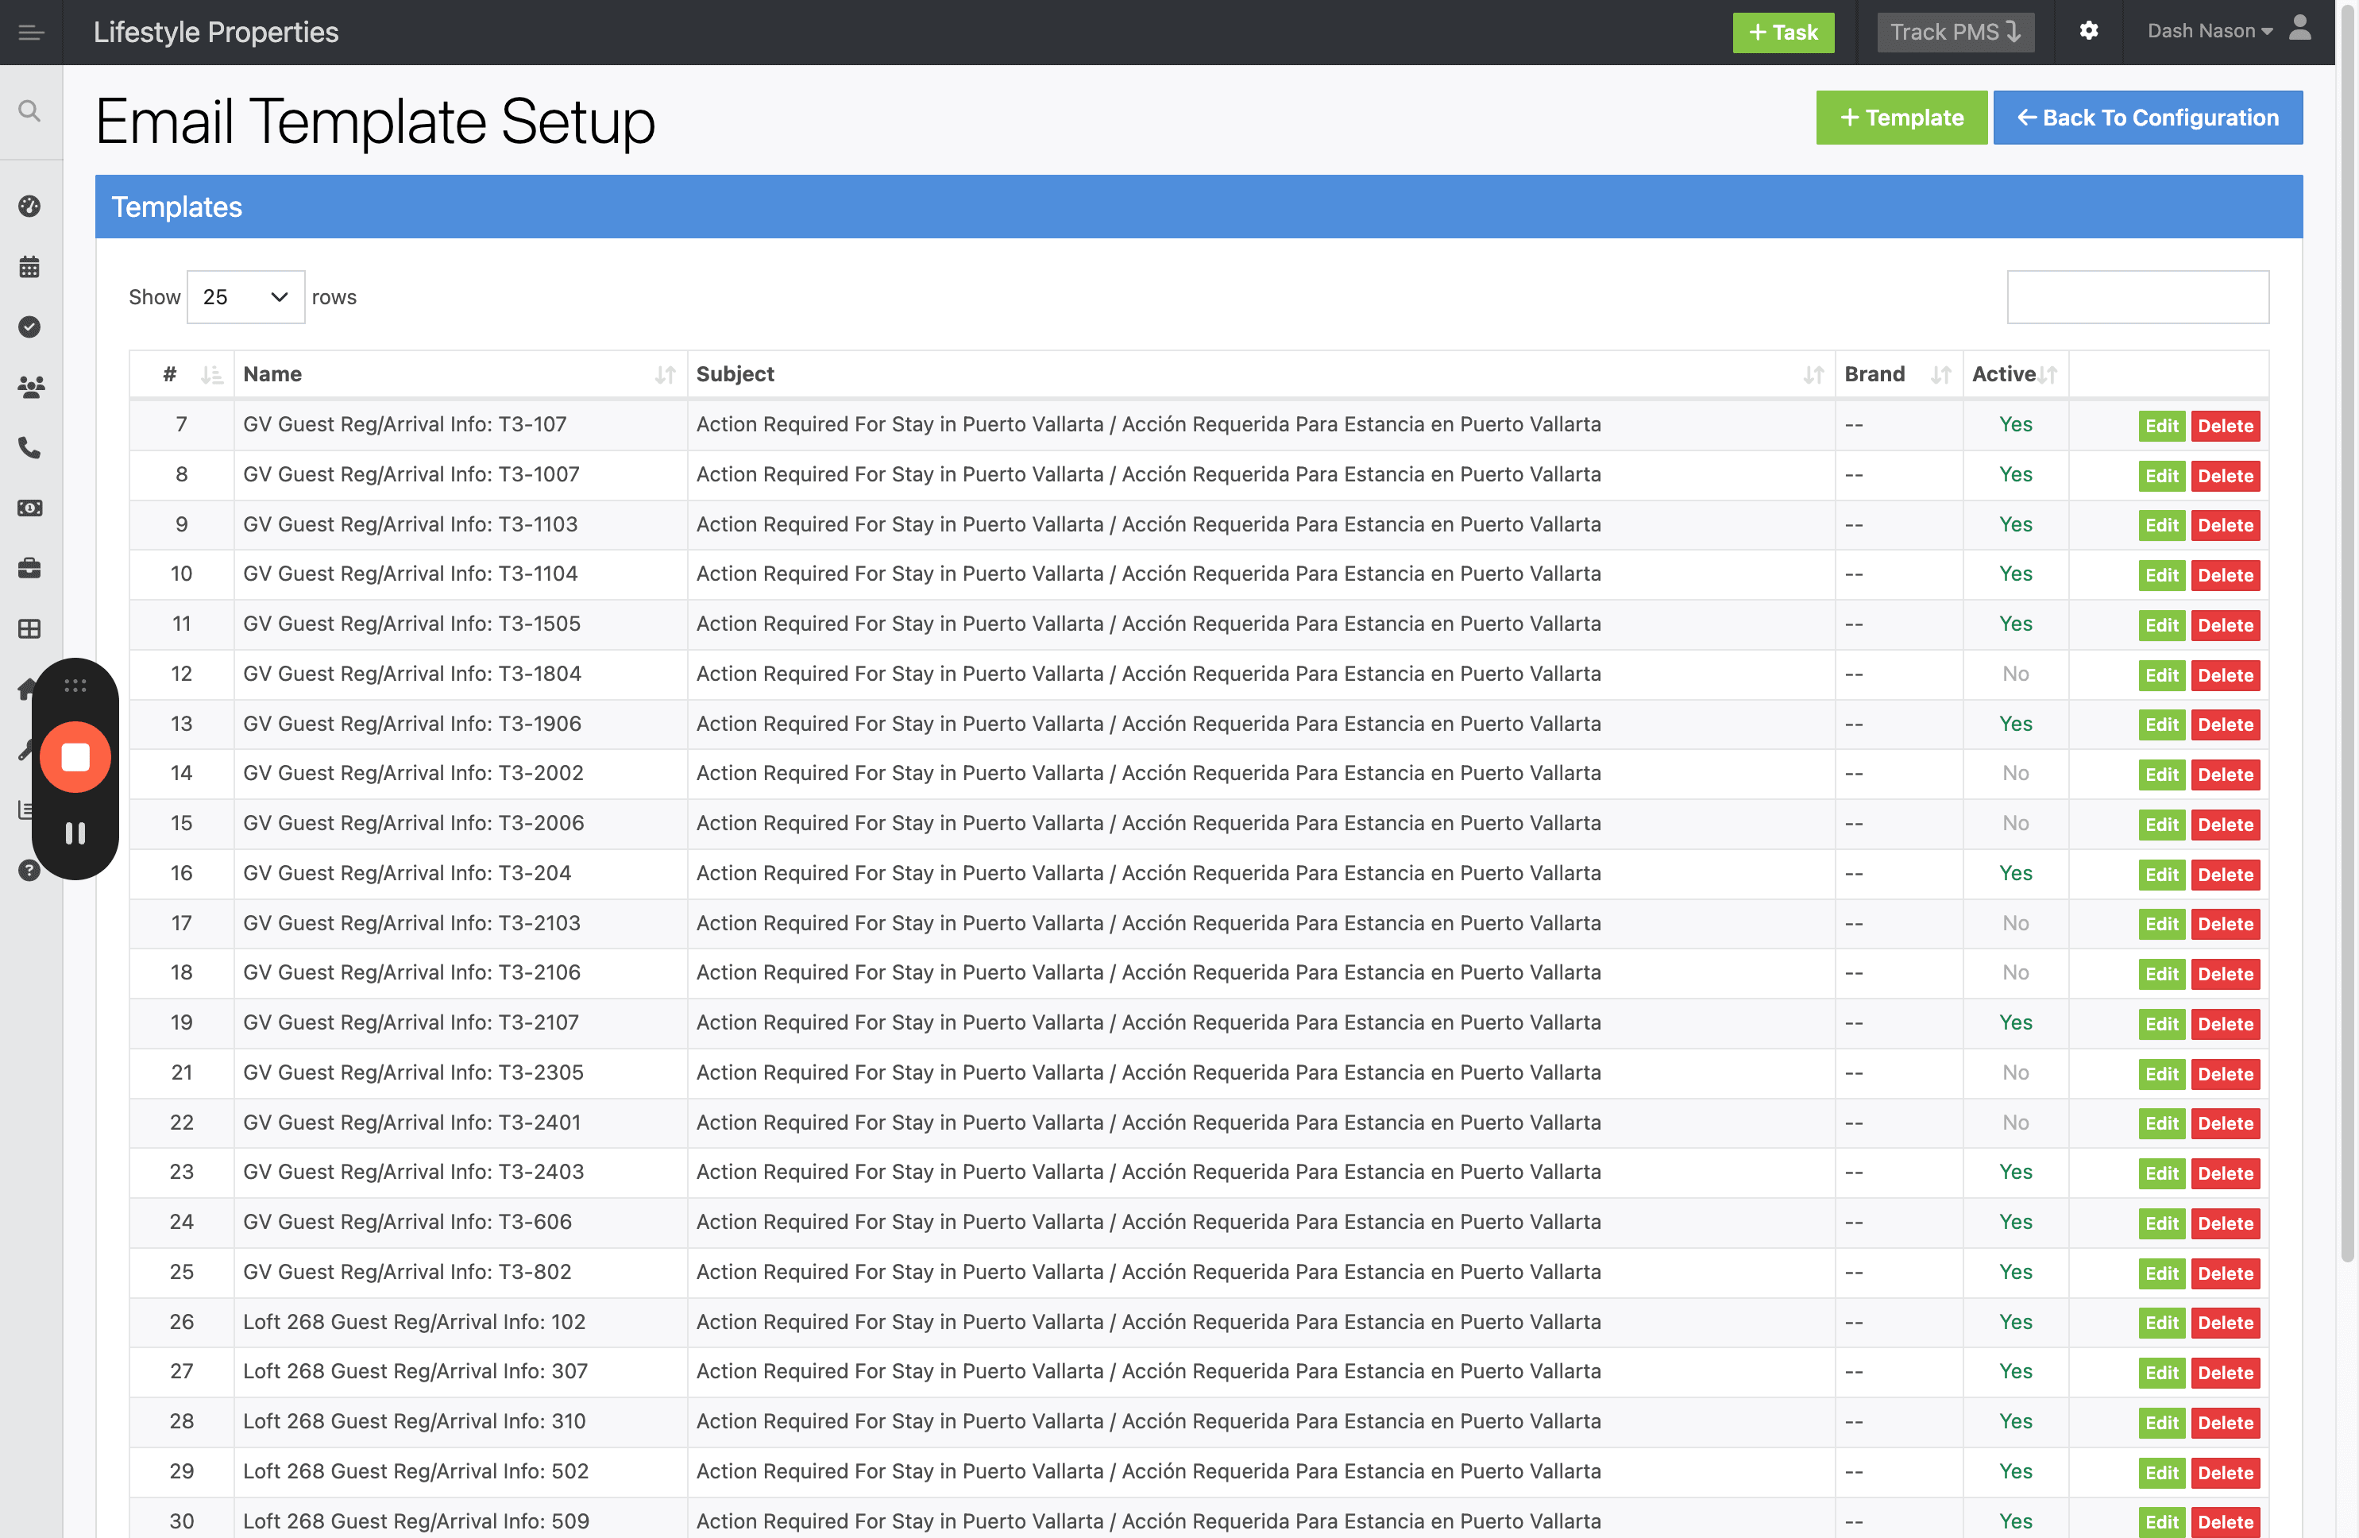Edit template T3-204
Image resolution: width=2359 pixels, height=1538 pixels.
(2160, 875)
